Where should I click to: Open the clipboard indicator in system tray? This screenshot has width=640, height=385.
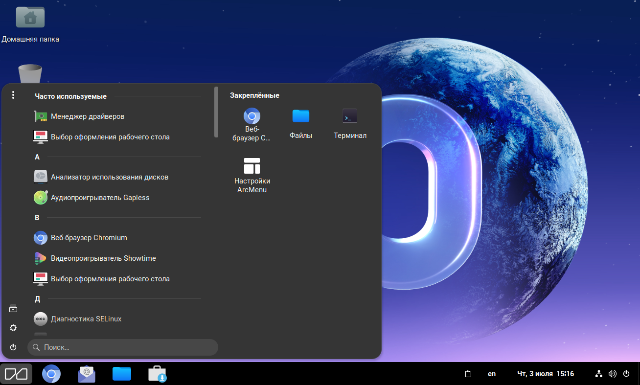pyautogui.click(x=468, y=374)
